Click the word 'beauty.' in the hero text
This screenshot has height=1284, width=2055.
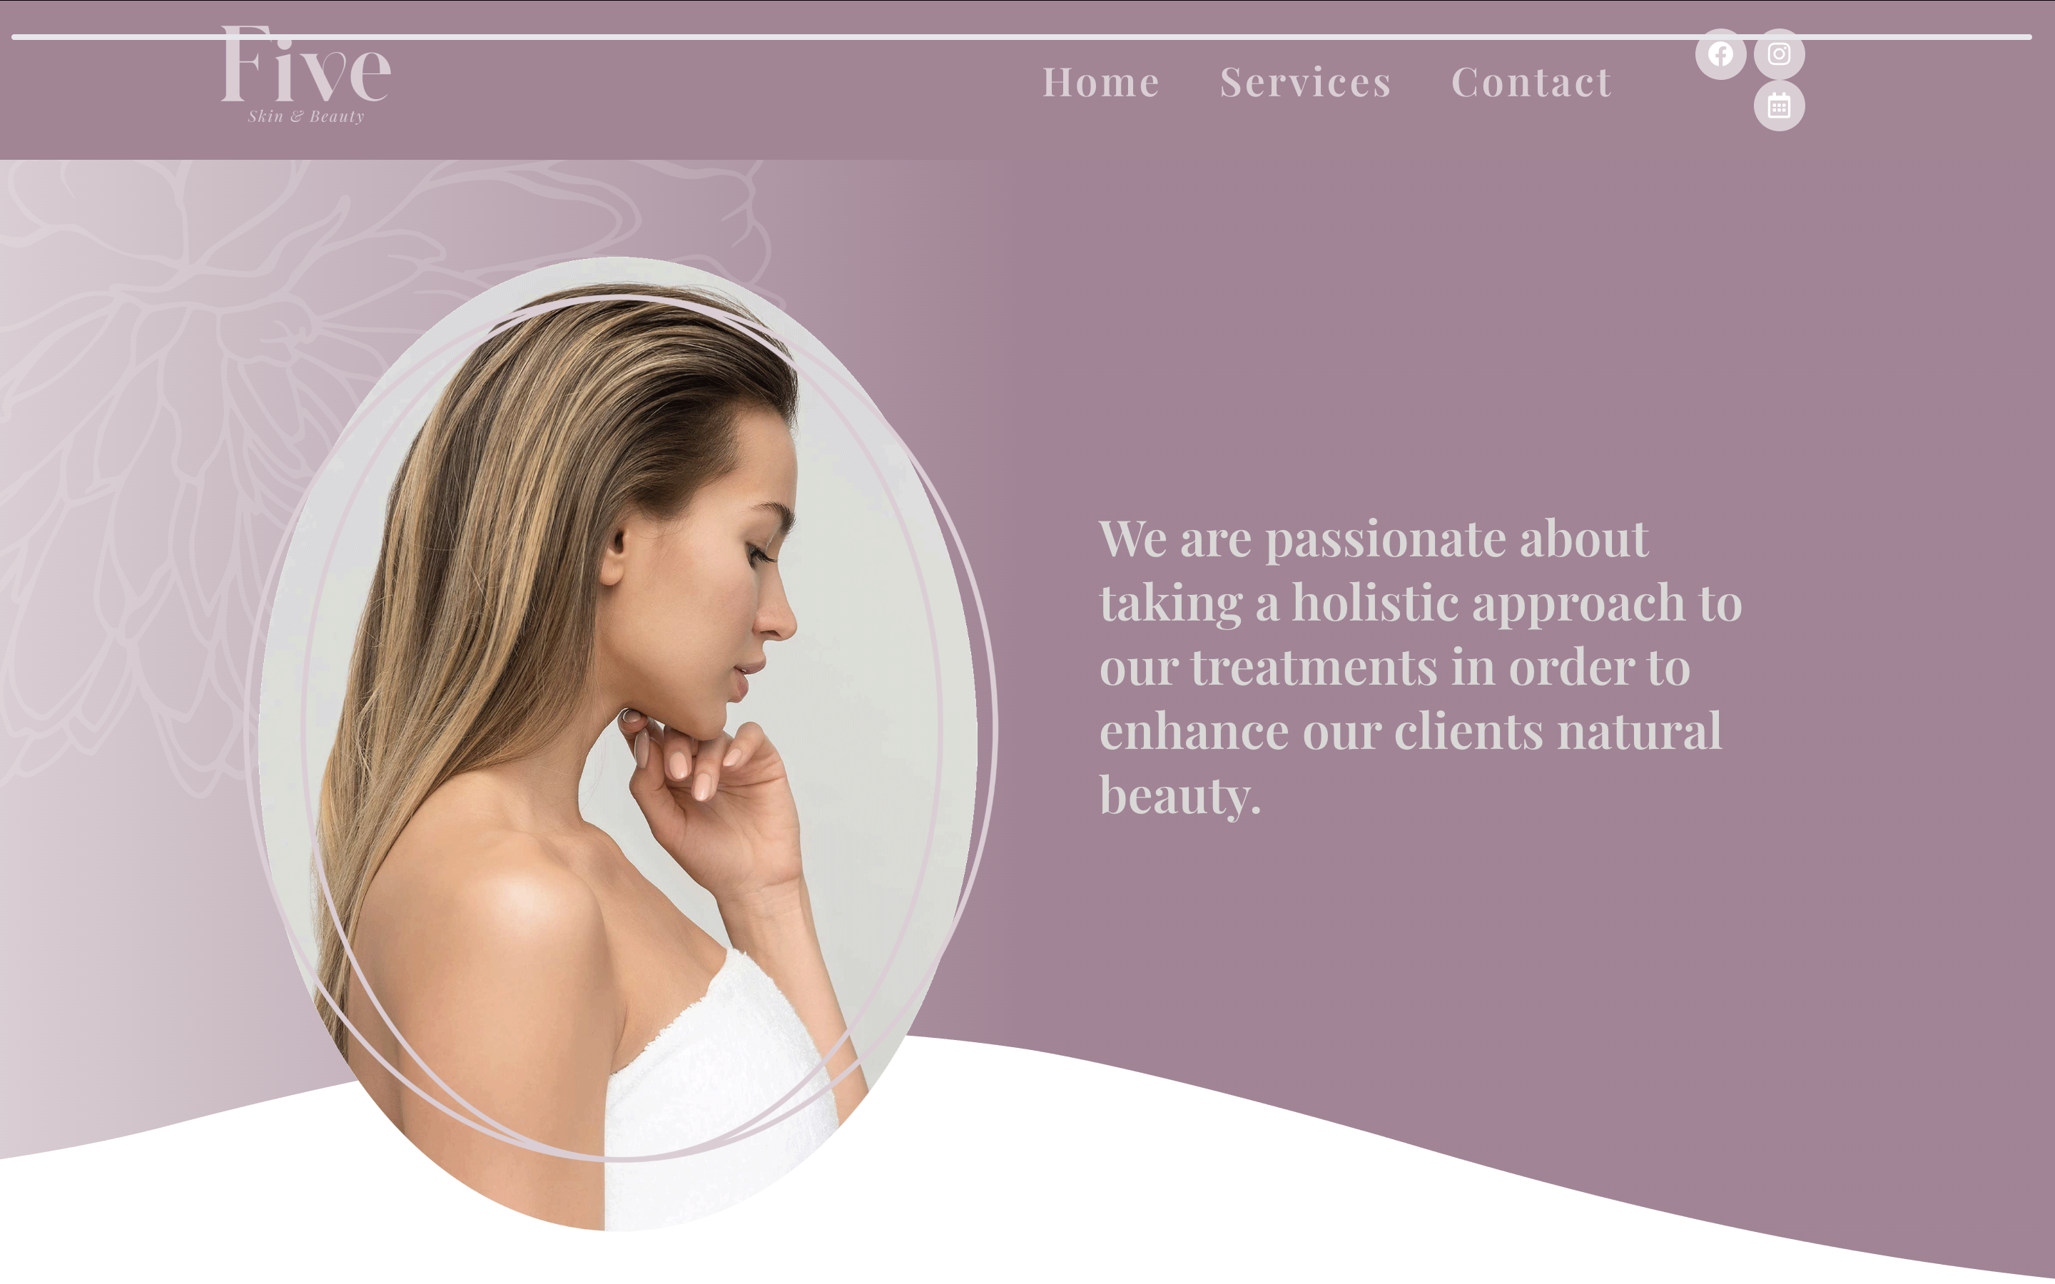click(x=1180, y=795)
